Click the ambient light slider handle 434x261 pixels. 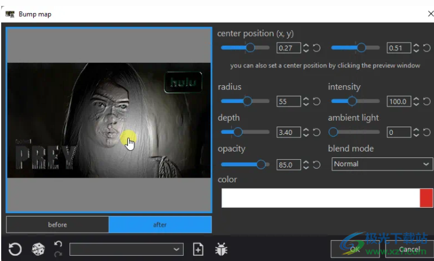click(333, 132)
